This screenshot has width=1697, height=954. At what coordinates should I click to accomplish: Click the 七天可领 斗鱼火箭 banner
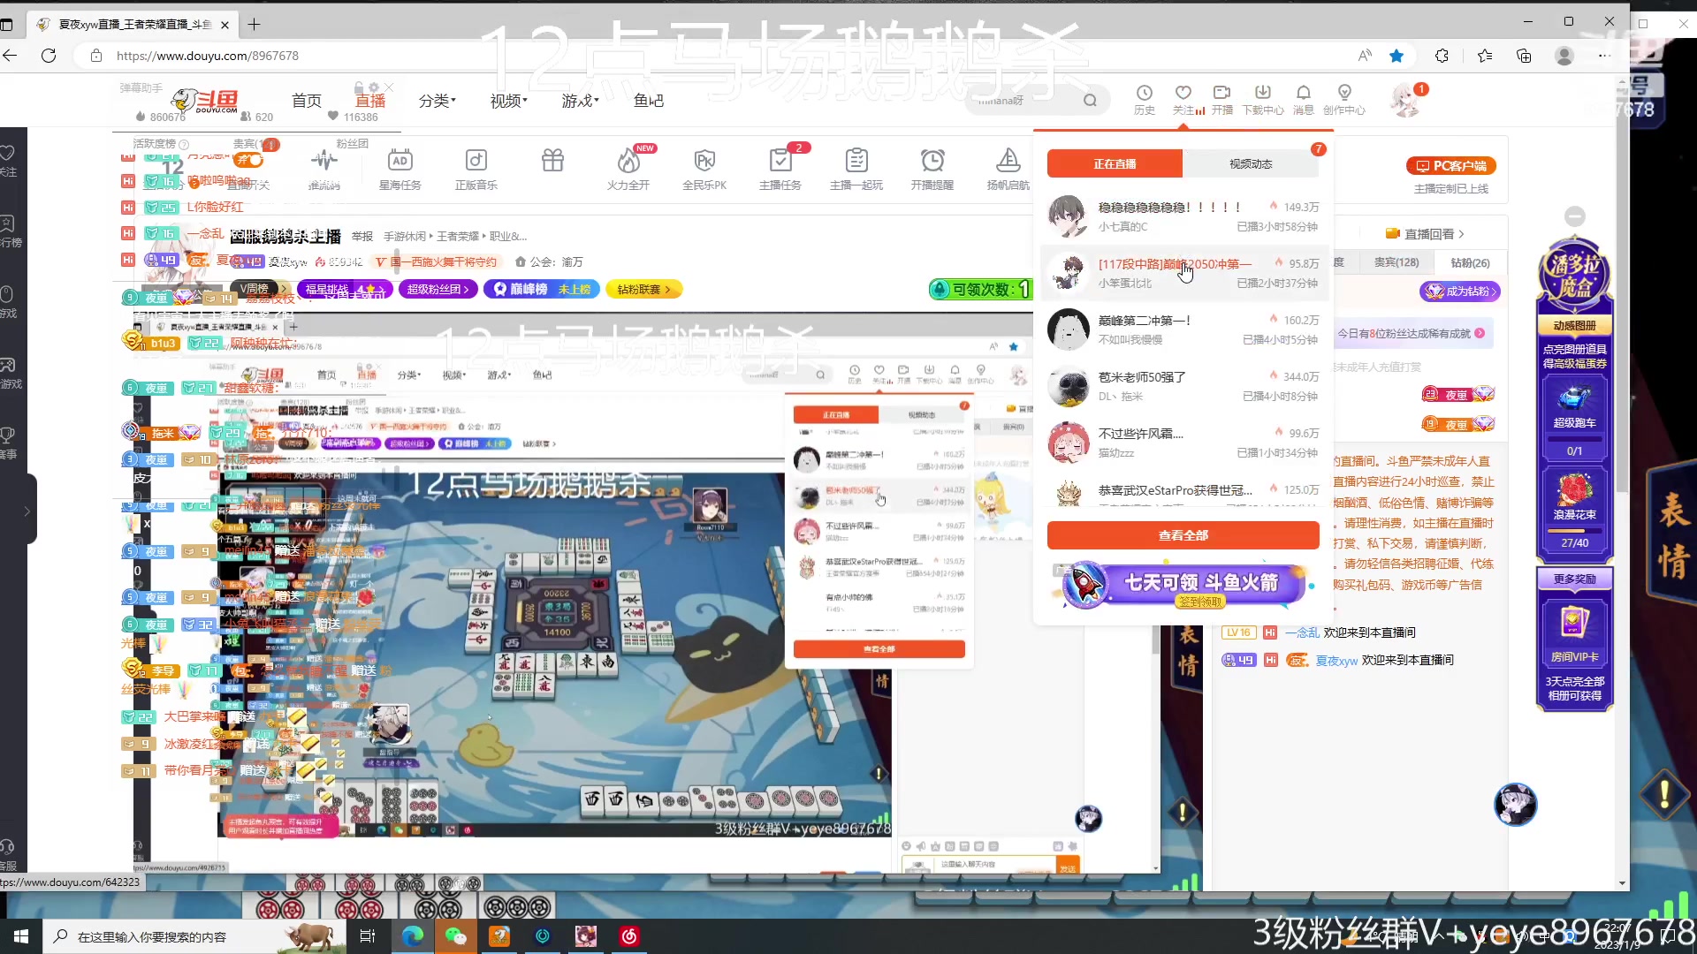(x=1184, y=584)
